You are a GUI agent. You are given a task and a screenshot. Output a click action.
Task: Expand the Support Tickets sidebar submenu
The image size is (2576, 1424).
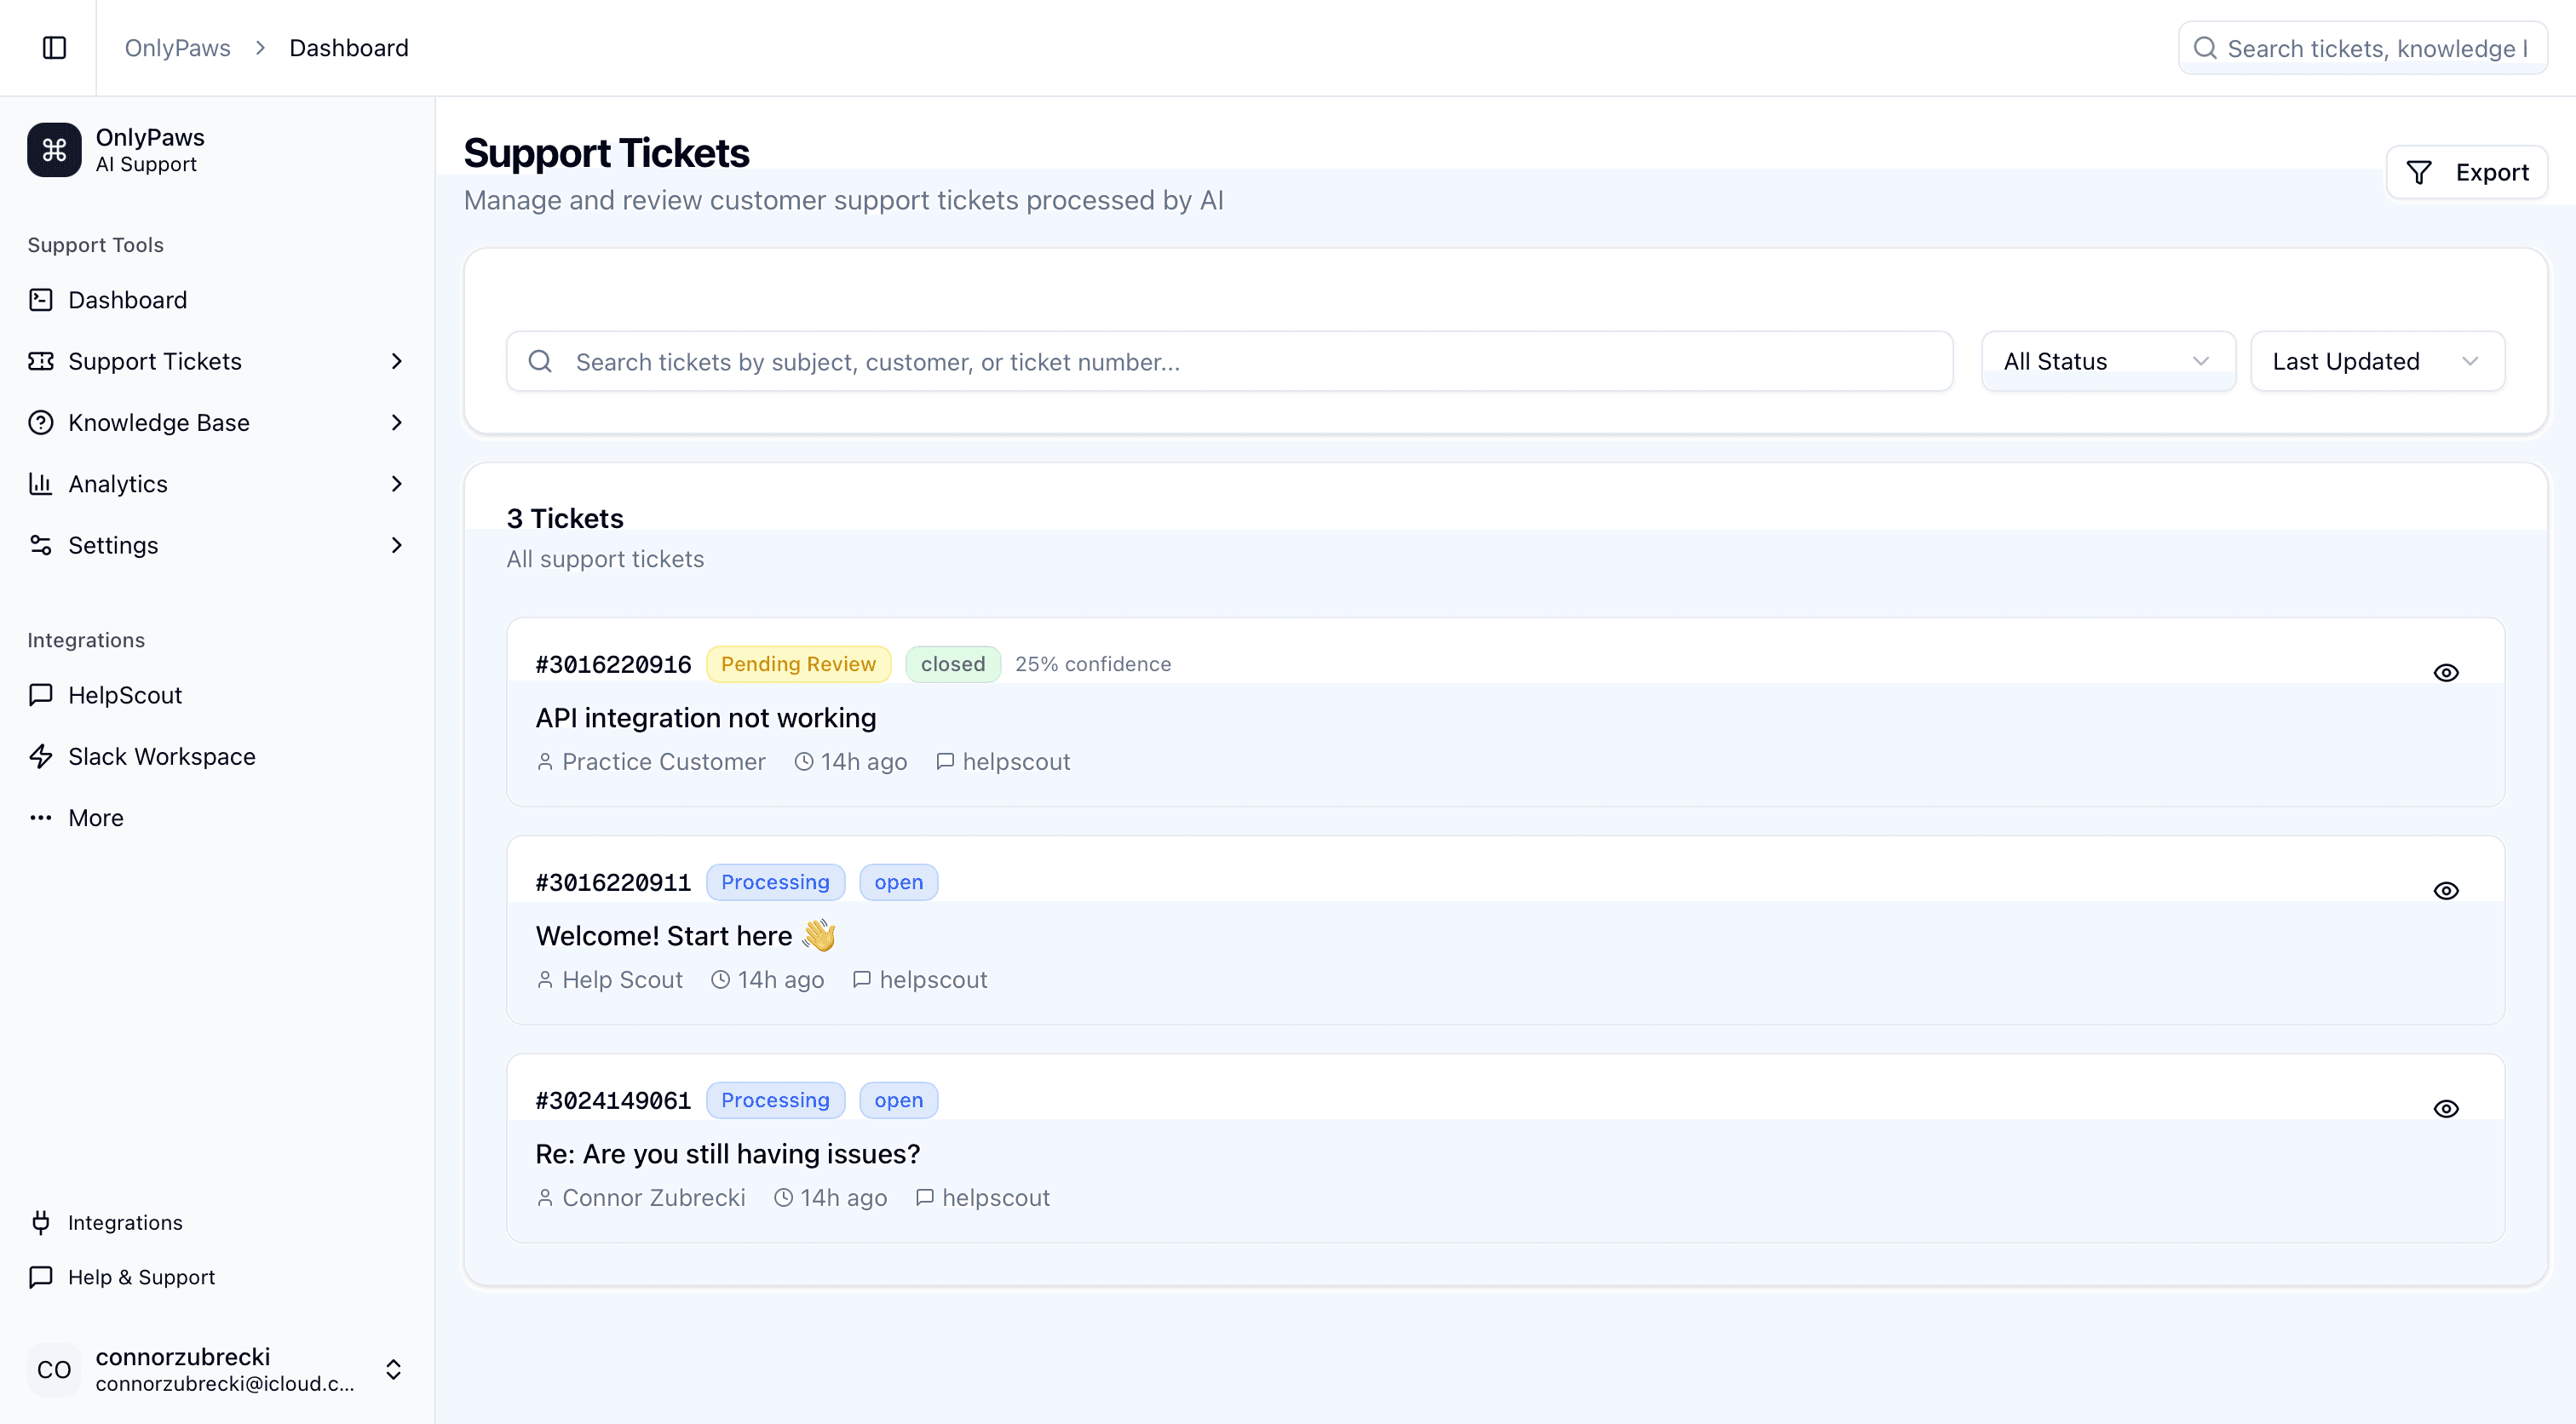click(x=396, y=361)
